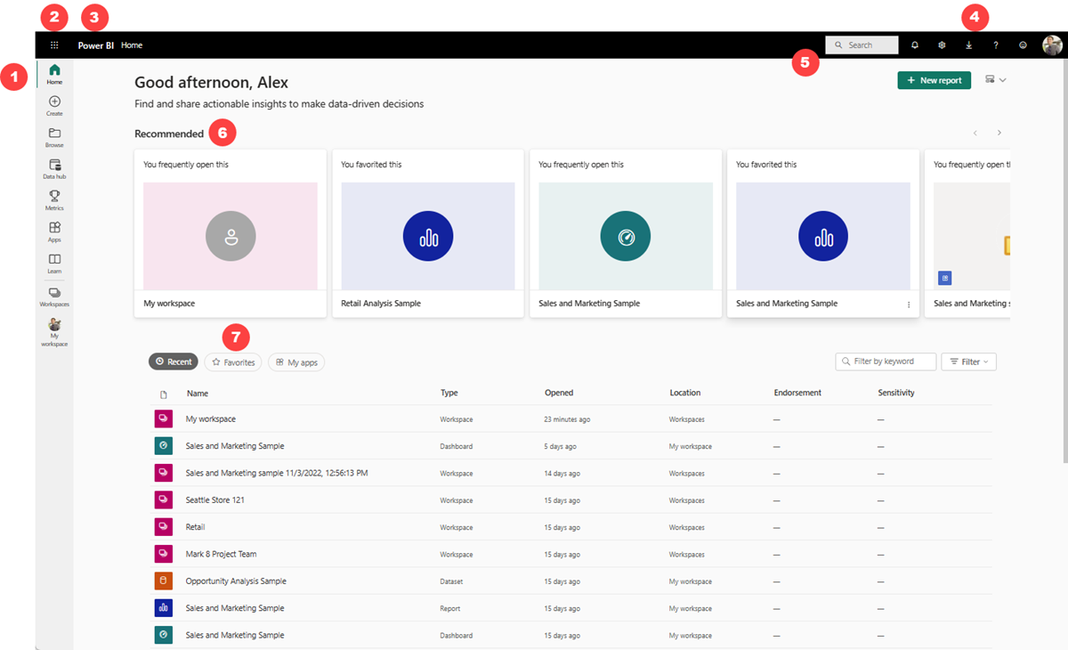Show the Workspaces flyout from the sidebar

(x=54, y=297)
